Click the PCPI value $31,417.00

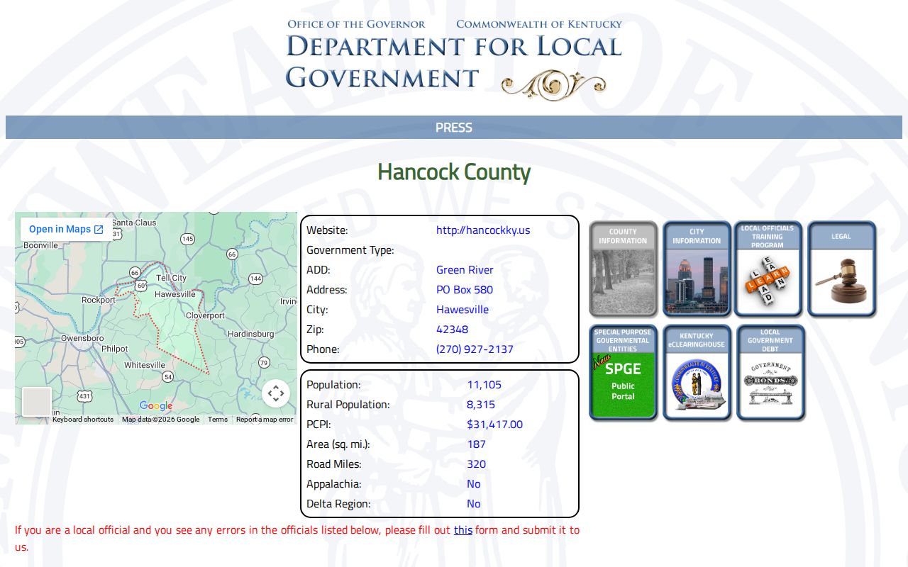[494, 425]
